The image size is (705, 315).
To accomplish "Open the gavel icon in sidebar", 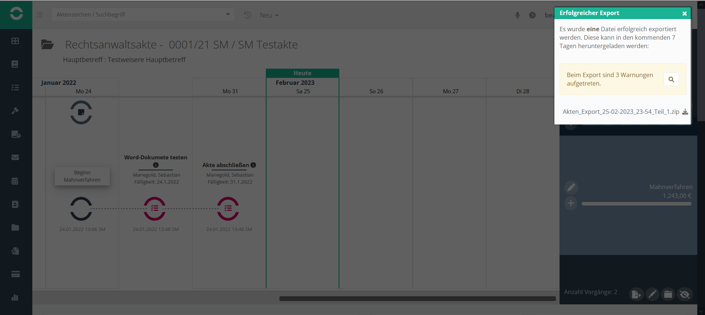I will click(15, 111).
